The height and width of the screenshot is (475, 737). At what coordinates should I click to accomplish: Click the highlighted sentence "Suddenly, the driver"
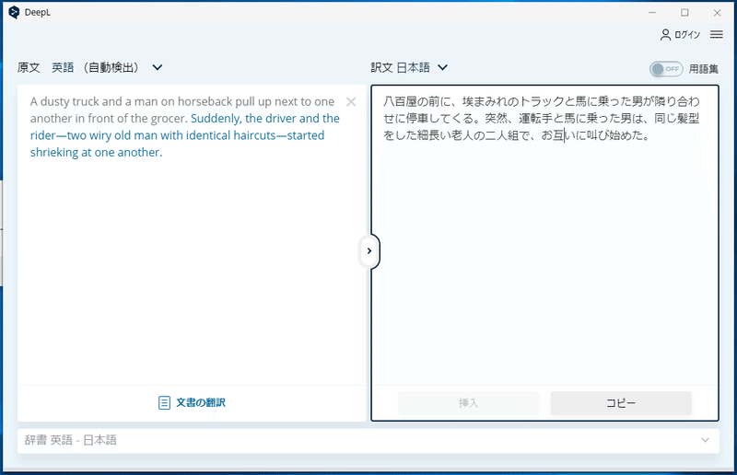pos(185,135)
